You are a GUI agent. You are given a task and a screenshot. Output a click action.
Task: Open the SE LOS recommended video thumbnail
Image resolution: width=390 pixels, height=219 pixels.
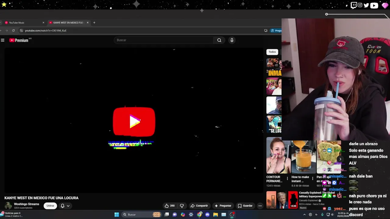click(x=274, y=124)
